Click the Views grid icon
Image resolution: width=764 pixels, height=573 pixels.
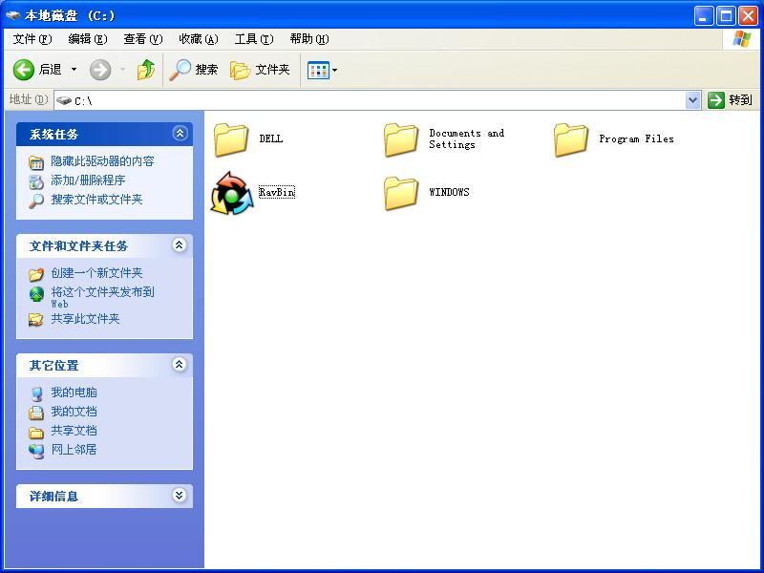(x=318, y=70)
